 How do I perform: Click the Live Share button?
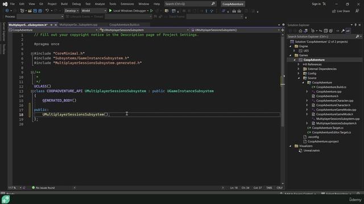point(341,11)
